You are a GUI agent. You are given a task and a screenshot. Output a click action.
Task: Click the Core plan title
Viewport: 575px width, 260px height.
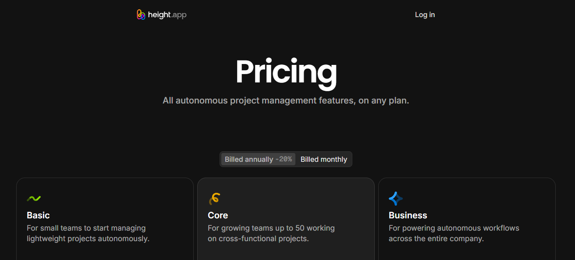tap(218, 215)
